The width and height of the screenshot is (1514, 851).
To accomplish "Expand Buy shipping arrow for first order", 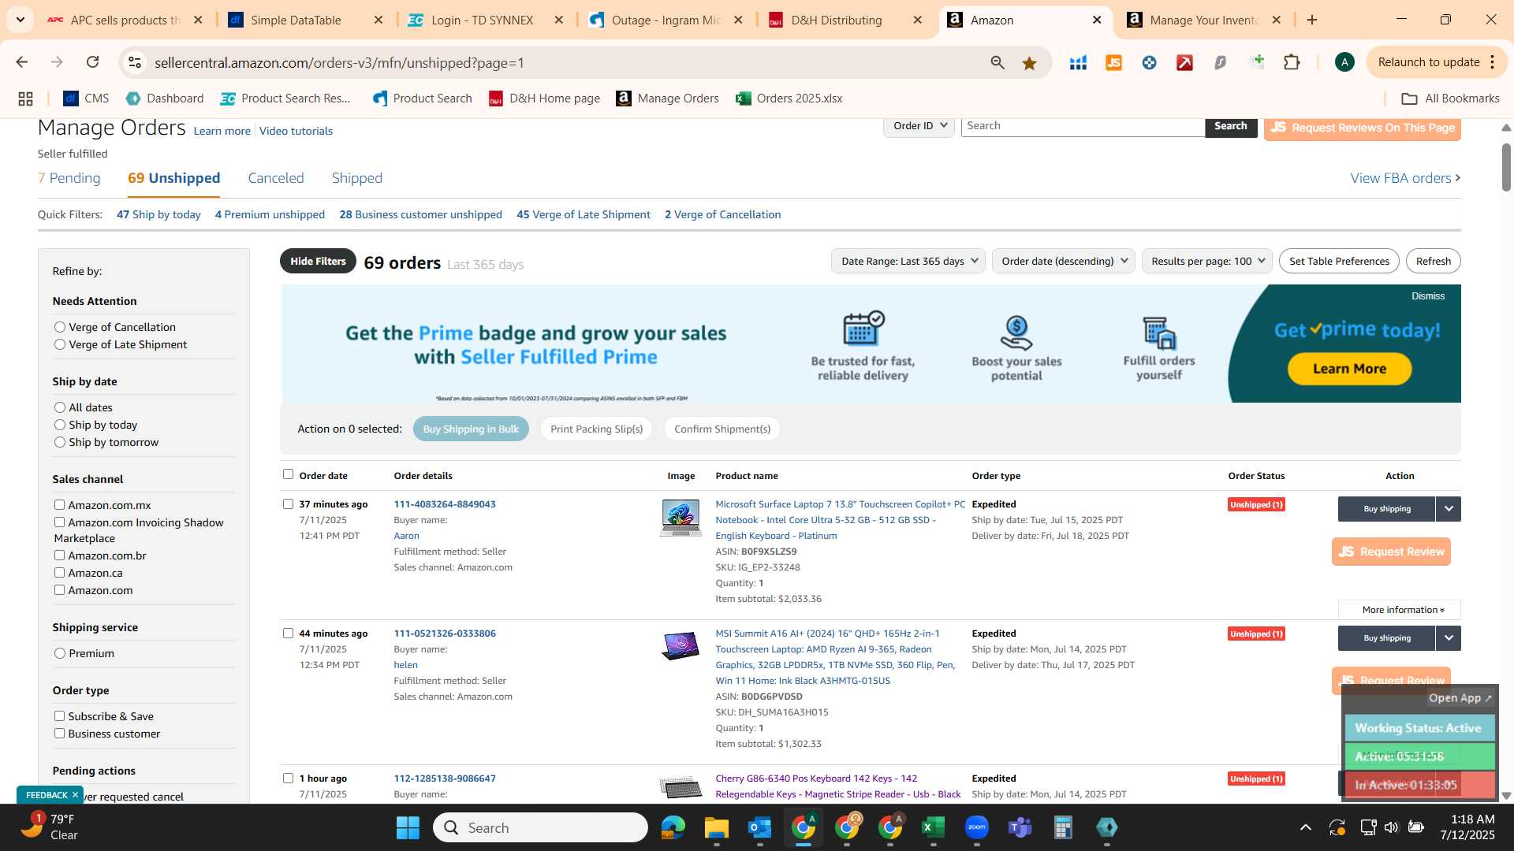I will 1449,509.
